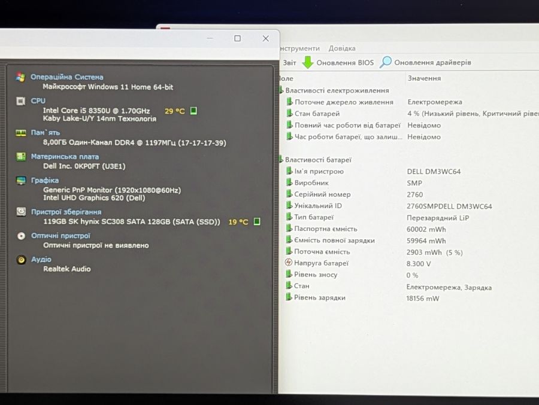Open the Пристрої зберігання section link
Screen dimensions: 539x405
(66, 212)
